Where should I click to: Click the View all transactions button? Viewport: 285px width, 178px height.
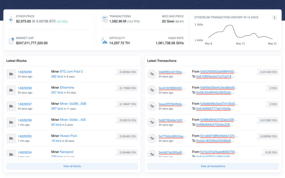click(213, 166)
